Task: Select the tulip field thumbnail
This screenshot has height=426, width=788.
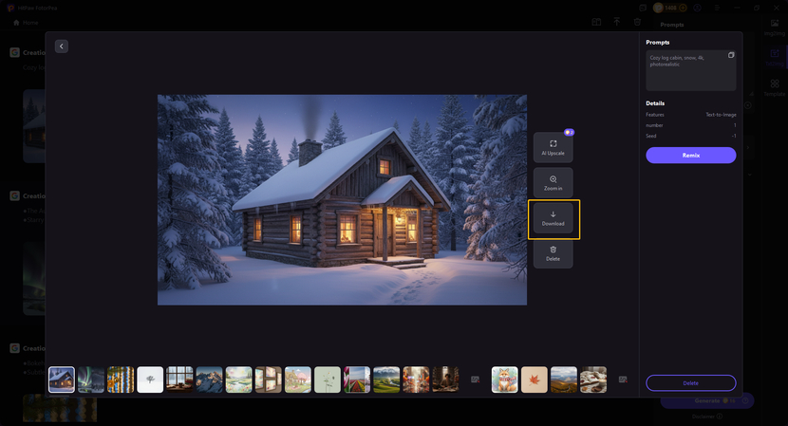Action: (357, 380)
